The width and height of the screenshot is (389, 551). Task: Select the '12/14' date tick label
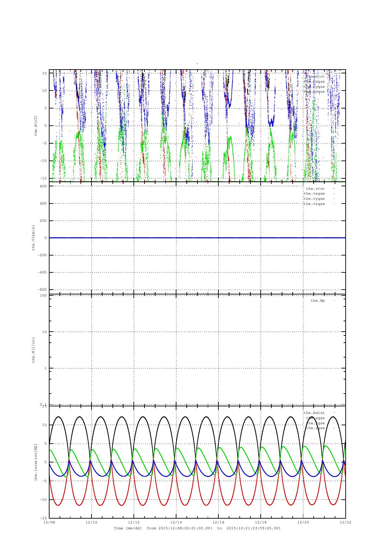[176, 522]
